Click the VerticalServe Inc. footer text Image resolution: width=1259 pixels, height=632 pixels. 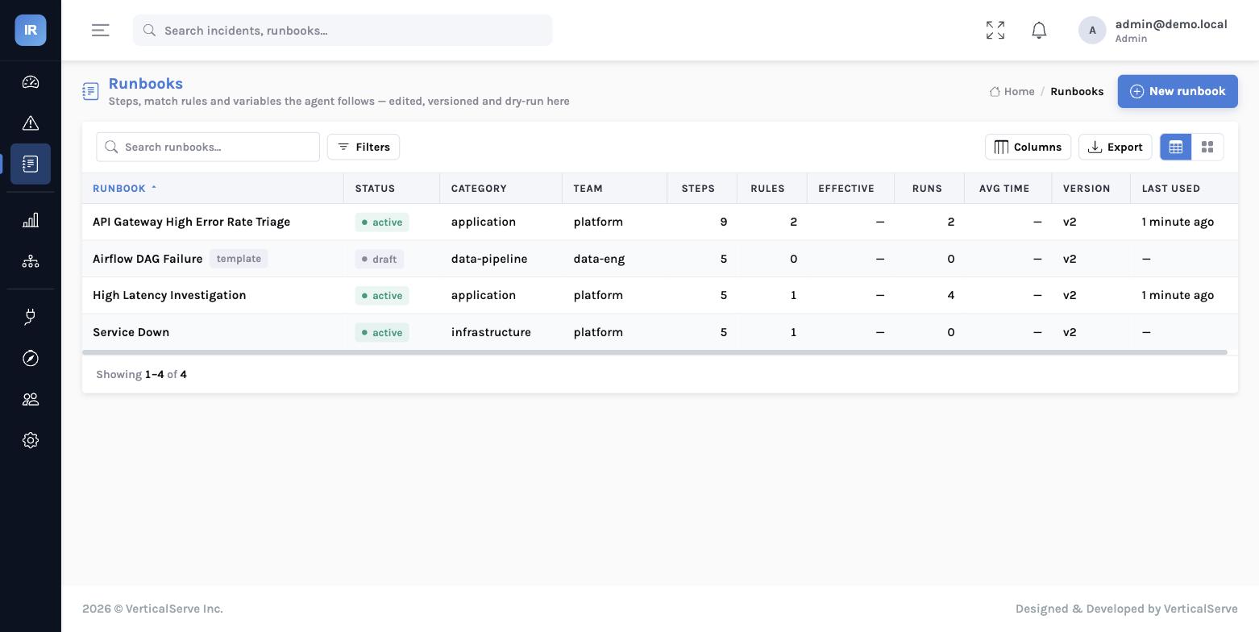coord(152,609)
